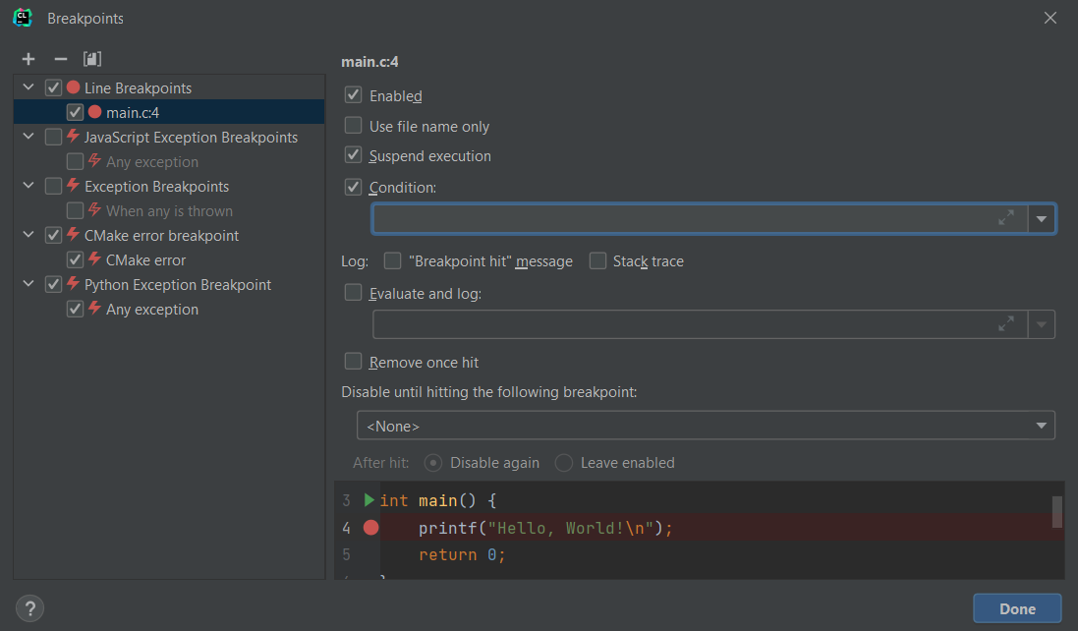
Task: Click the expand icon in Evaluate and log field
Action: click(1006, 323)
